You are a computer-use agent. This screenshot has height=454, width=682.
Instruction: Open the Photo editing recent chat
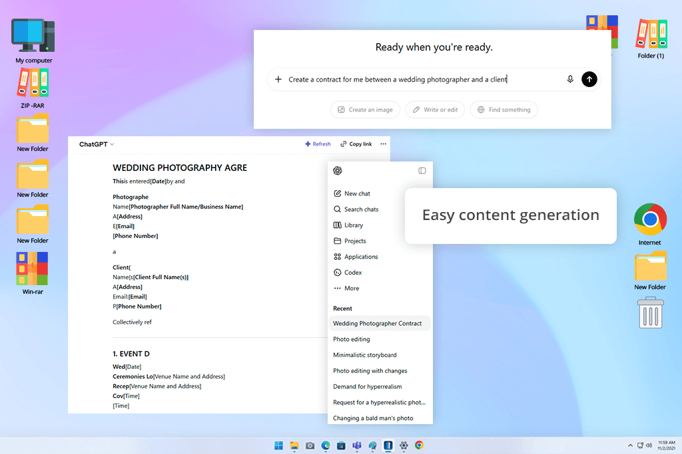tap(352, 340)
